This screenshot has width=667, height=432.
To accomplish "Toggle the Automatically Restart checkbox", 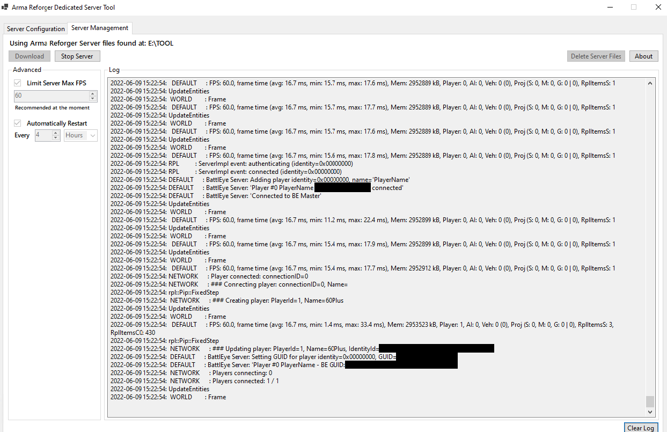I will tap(18, 123).
